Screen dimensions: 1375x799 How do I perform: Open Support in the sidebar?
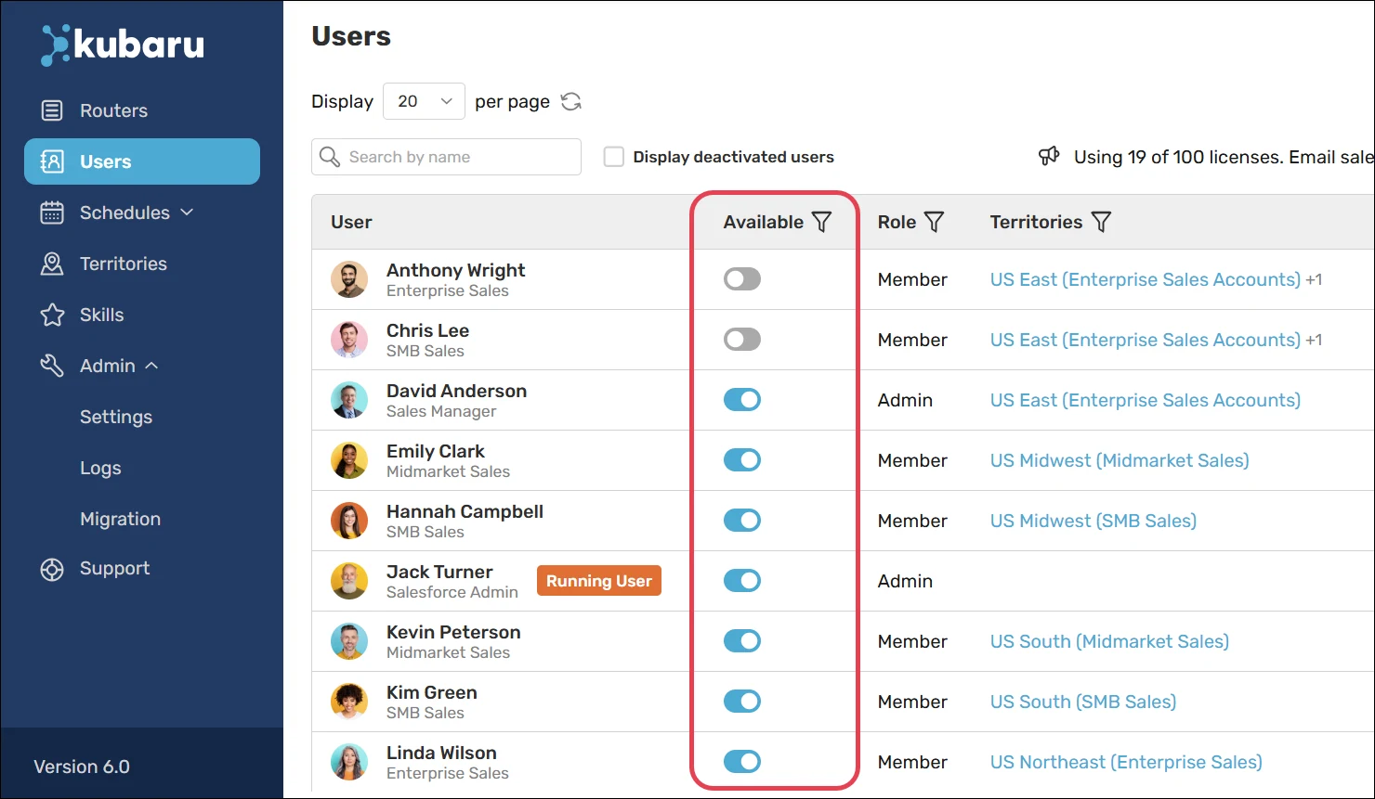point(142,568)
